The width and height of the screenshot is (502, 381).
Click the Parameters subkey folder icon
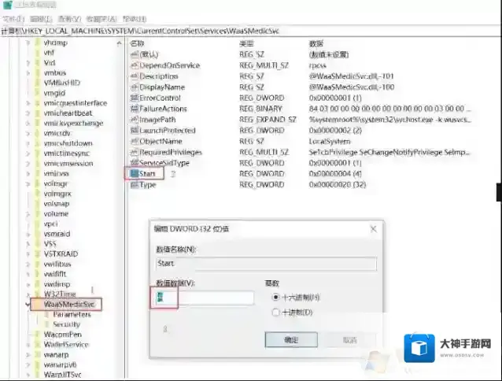[x=47, y=314]
